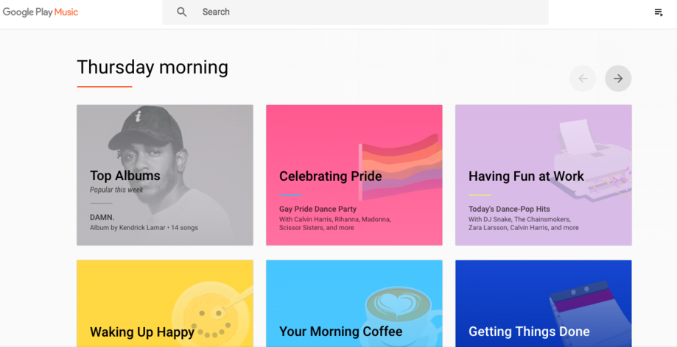Click the 'Popular this week' subtitle
The image size is (677, 347).
coord(116,190)
